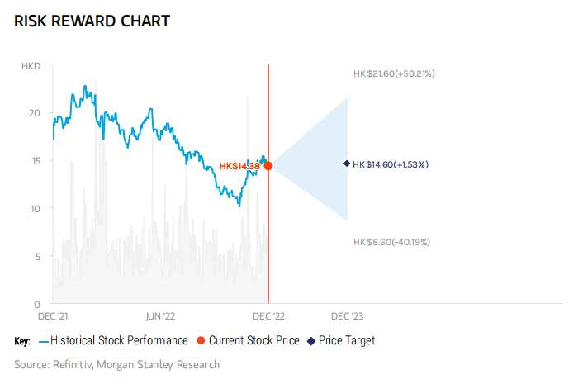
Task: Click the HK$14.38 current price label
Action: 239,166
